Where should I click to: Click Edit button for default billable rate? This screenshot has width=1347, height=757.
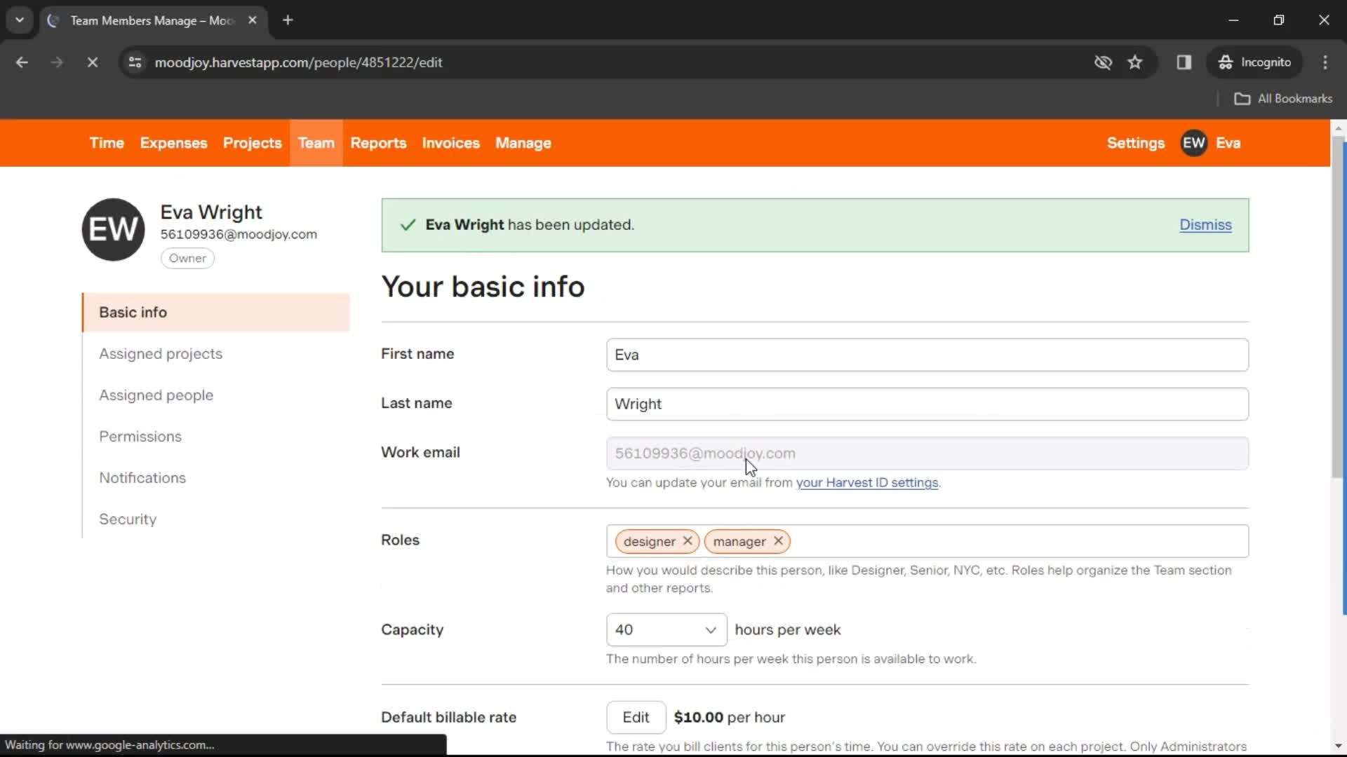(636, 717)
